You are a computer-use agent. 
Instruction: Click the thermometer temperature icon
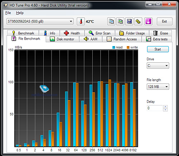[x=81, y=21]
